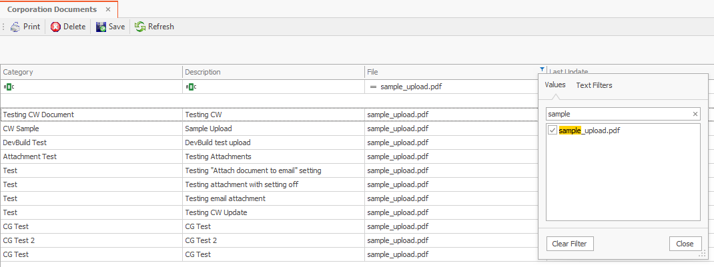Click the equals operator in File filter
Screen dimensions: 714x267
[x=373, y=87]
